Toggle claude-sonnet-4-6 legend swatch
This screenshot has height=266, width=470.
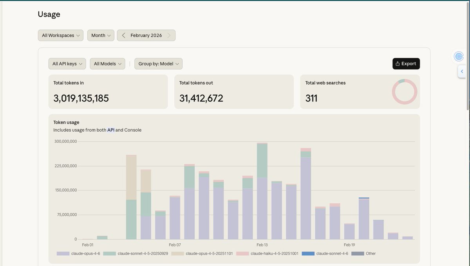click(x=308, y=253)
